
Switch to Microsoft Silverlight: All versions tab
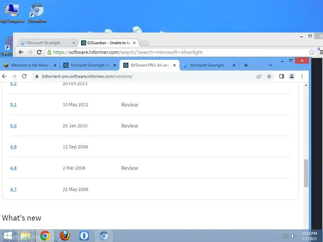(x=91, y=65)
